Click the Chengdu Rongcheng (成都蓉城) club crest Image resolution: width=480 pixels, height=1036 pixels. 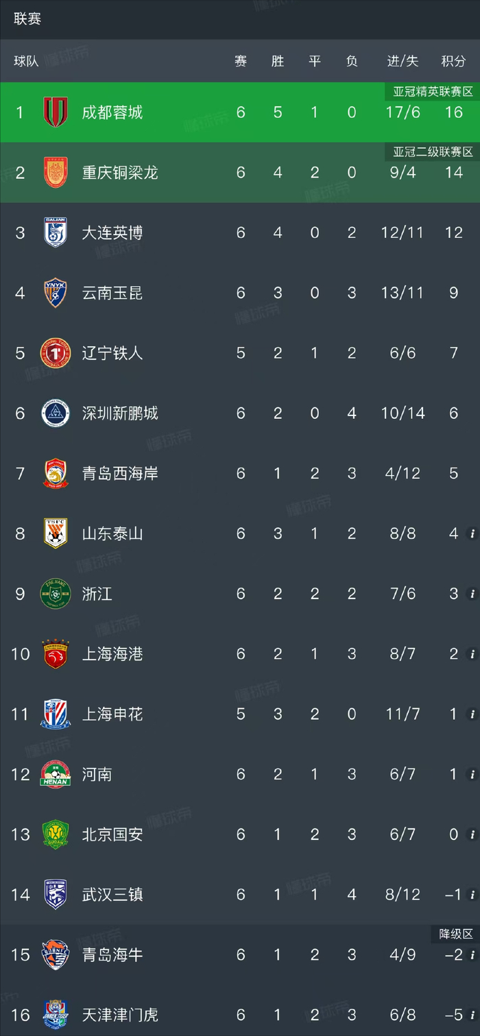click(56, 112)
